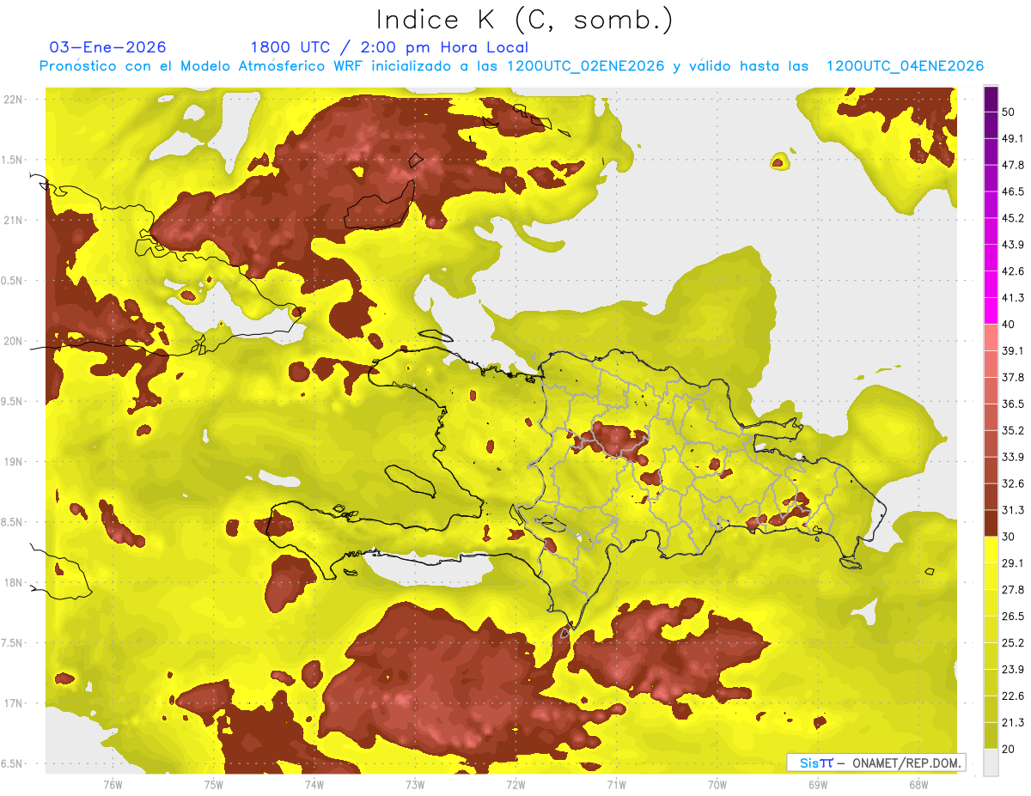Click the '29.1' value on the color scale
The height and width of the screenshot is (796, 1031).
pos(1012,563)
